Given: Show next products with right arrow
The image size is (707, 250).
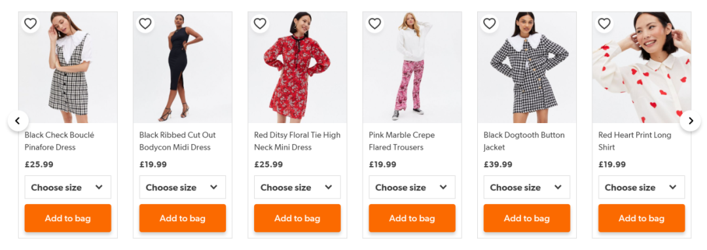Looking at the screenshot, I should point(691,120).
